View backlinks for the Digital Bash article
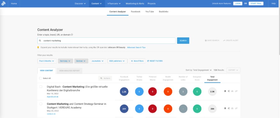280x118 pixels. (x=236, y=91)
